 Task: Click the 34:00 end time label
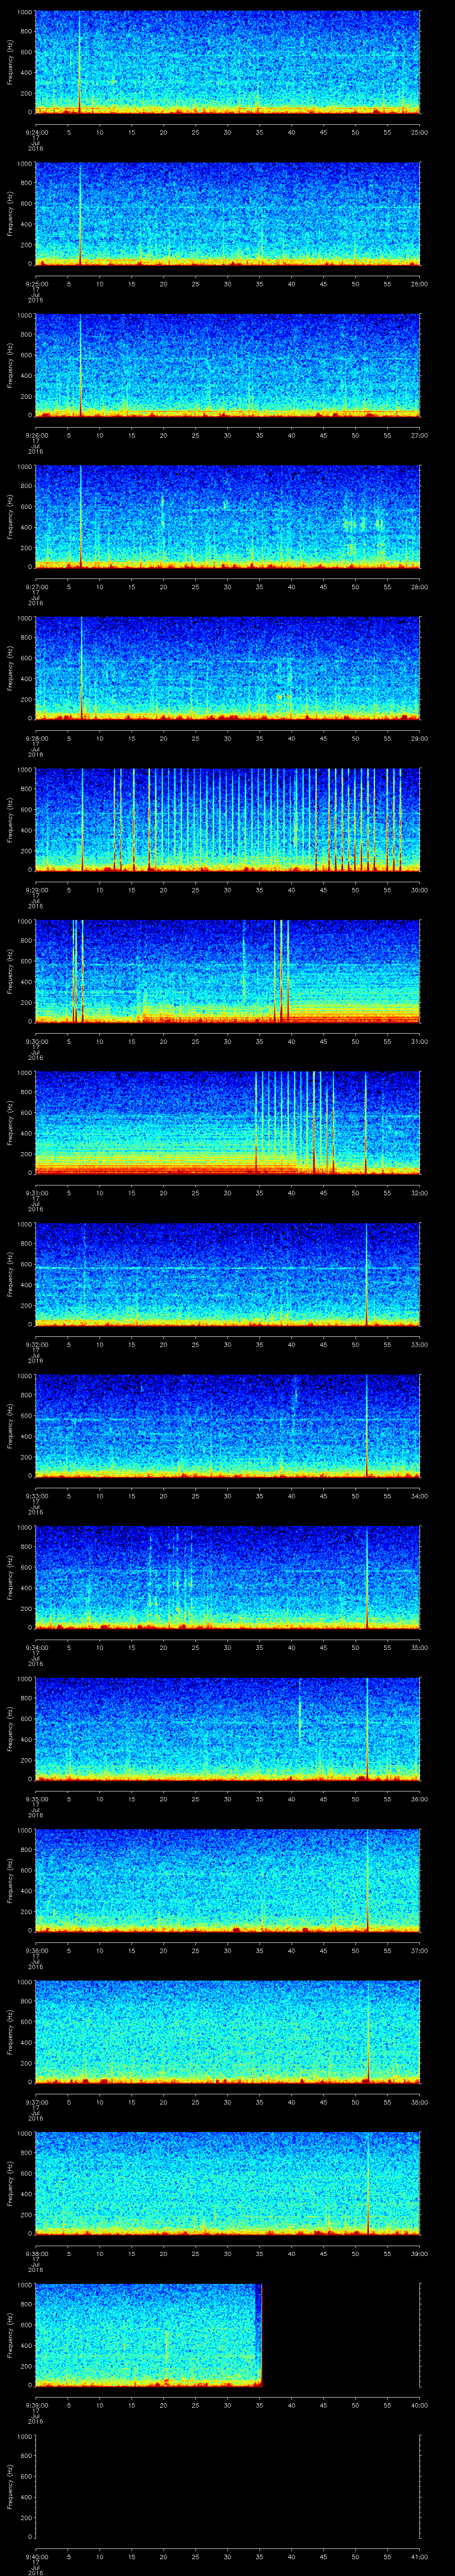[x=420, y=1495]
